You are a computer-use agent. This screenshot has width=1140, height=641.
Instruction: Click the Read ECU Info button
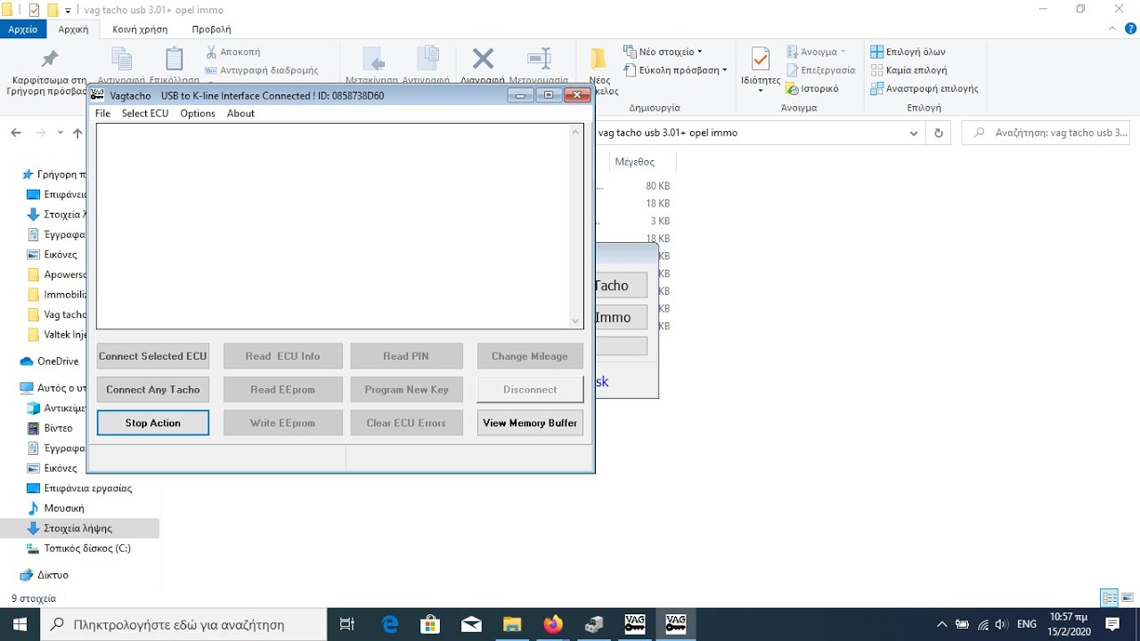pyautogui.click(x=282, y=356)
